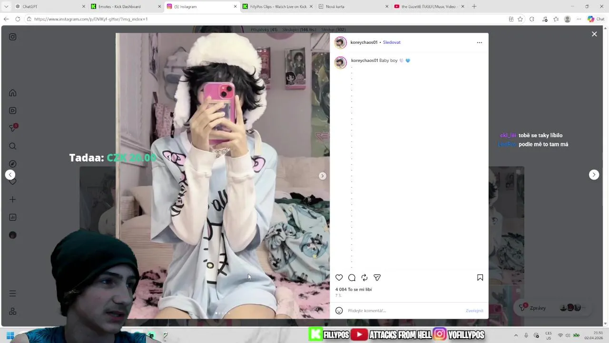Follow koreychaos01 via Sledovat
This screenshot has height=343, width=609.
tap(392, 42)
